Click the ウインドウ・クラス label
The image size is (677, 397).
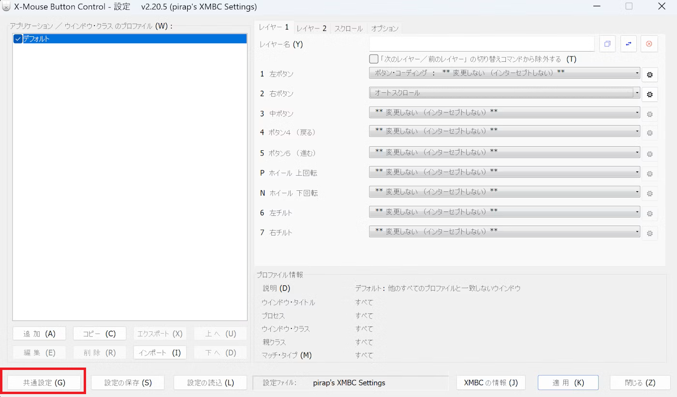click(x=285, y=329)
